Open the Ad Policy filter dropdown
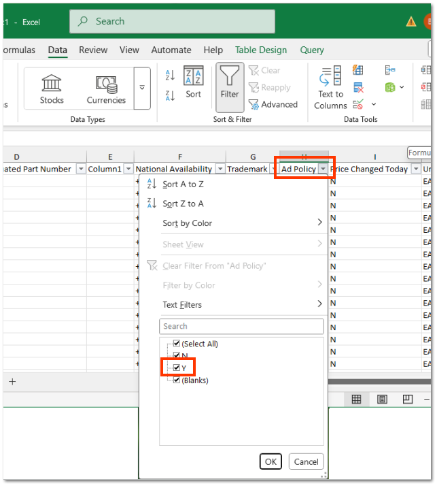Image resolution: width=437 pixels, height=486 pixels. pyautogui.click(x=323, y=169)
